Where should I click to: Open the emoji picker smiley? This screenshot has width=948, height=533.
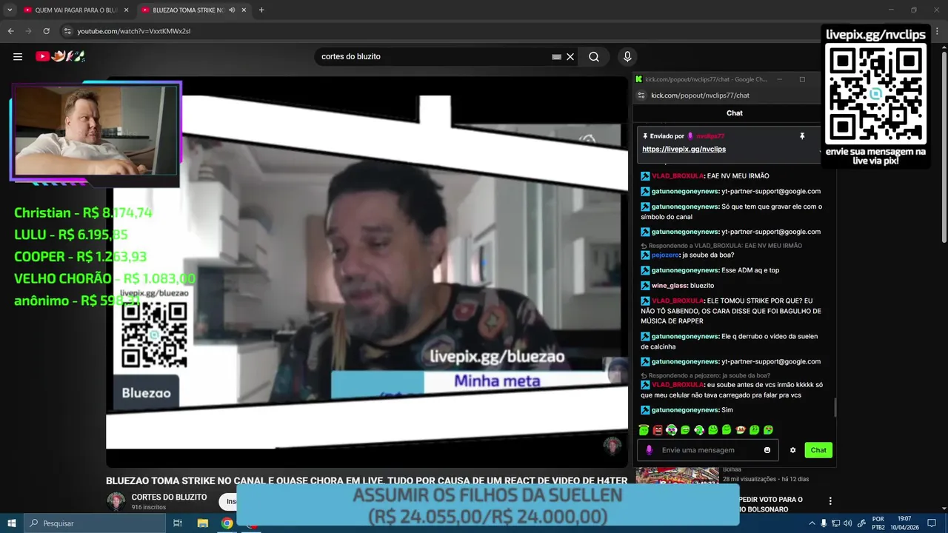[767, 450]
